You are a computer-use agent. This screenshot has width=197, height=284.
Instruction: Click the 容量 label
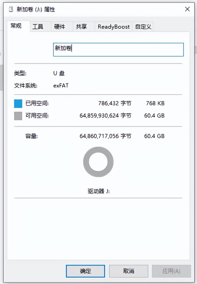click(x=32, y=136)
